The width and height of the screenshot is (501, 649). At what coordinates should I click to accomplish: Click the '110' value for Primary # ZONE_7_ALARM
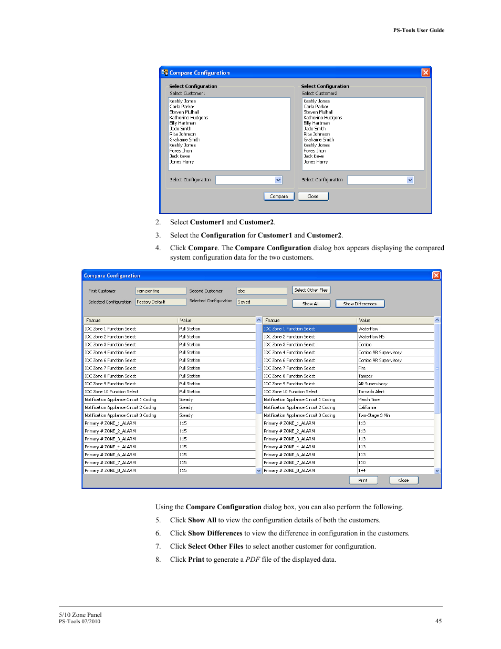[395, 462]
